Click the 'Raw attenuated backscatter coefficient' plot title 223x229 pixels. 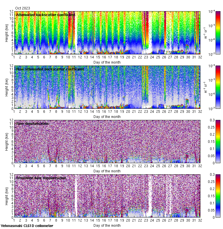pyautogui.click(x=50, y=69)
